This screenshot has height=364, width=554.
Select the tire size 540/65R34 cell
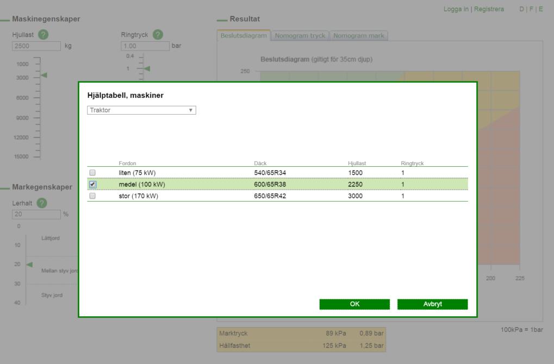270,173
